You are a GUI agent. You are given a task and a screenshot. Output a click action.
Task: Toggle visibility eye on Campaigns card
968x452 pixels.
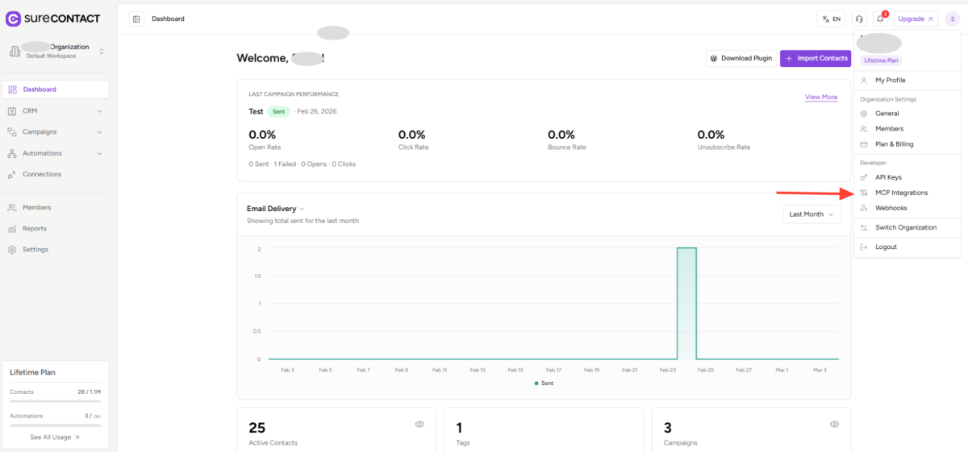pyautogui.click(x=834, y=424)
